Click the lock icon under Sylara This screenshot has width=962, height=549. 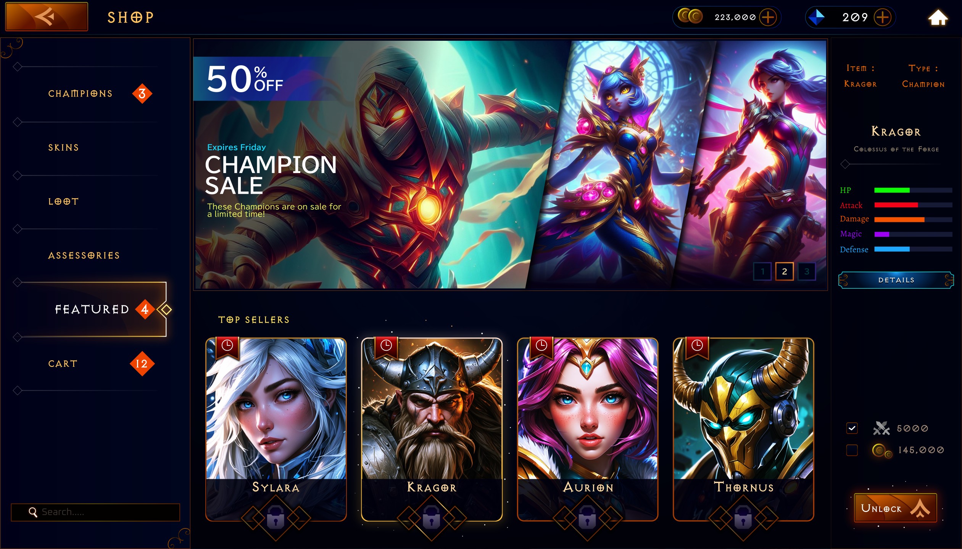coord(276,517)
